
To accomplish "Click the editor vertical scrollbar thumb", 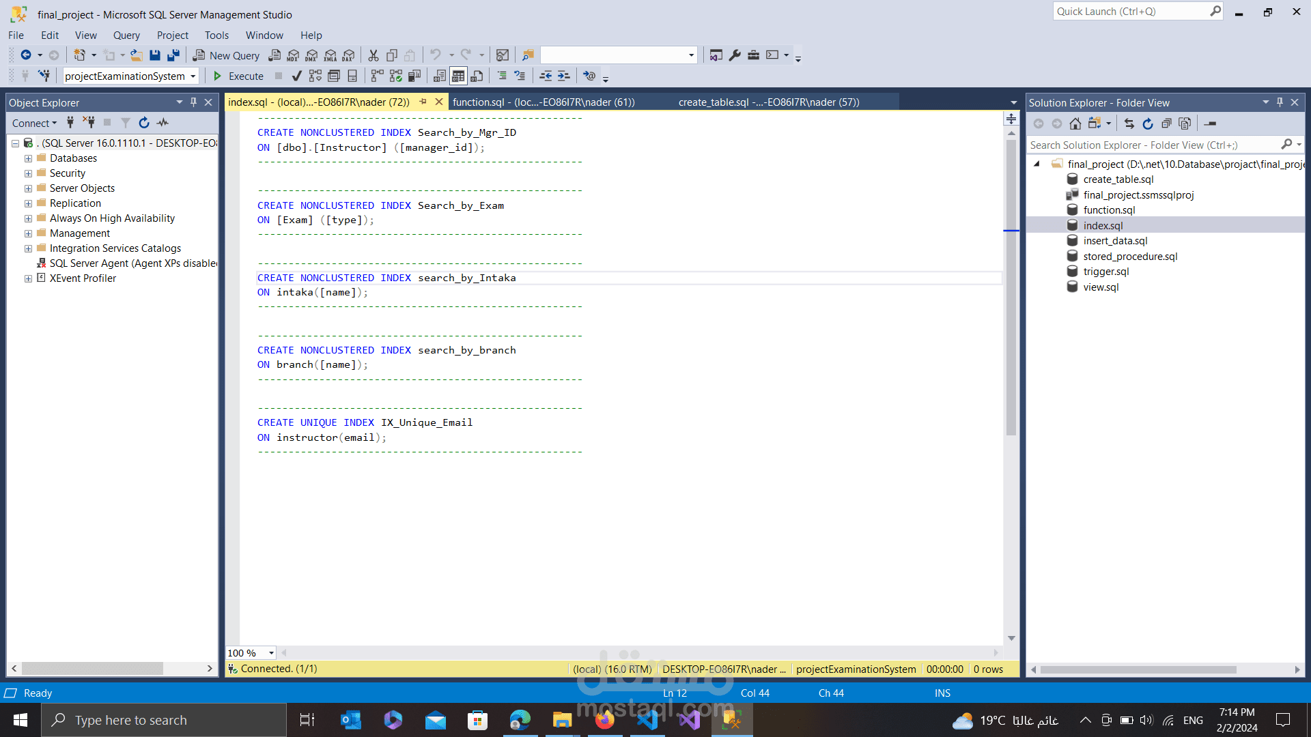I will [x=1011, y=287].
